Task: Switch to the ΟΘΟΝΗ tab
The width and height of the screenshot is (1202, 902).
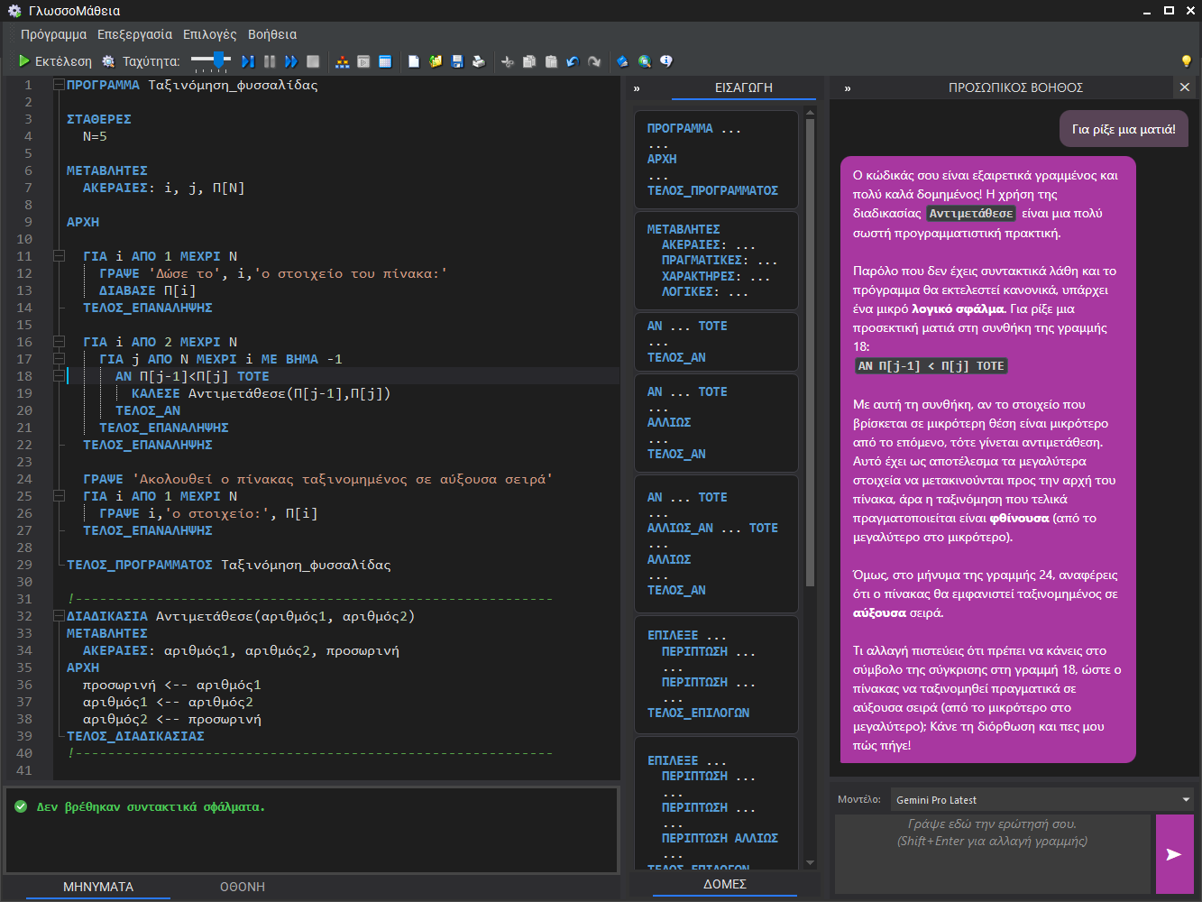Action: (x=243, y=887)
